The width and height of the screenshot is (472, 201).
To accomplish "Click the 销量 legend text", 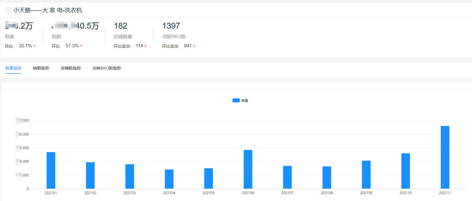I will click(x=245, y=101).
